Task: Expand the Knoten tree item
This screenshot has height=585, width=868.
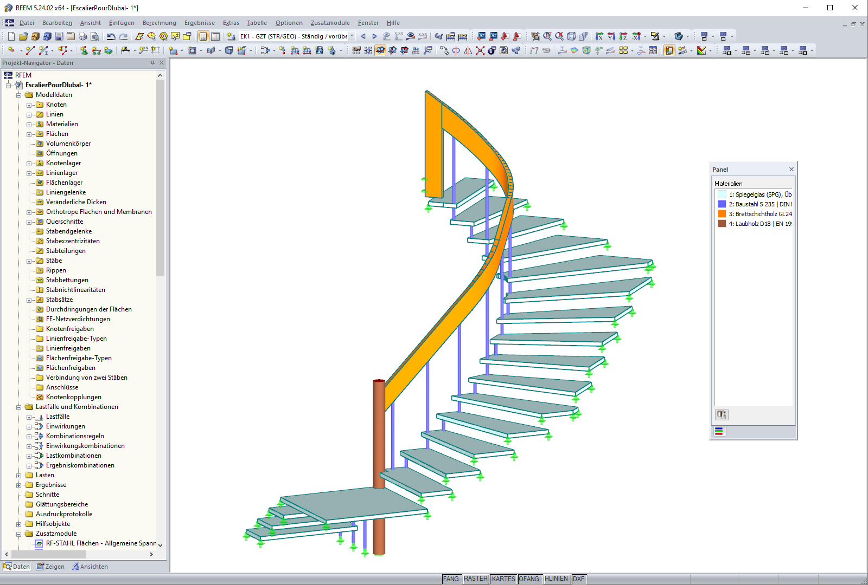Action: click(29, 105)
